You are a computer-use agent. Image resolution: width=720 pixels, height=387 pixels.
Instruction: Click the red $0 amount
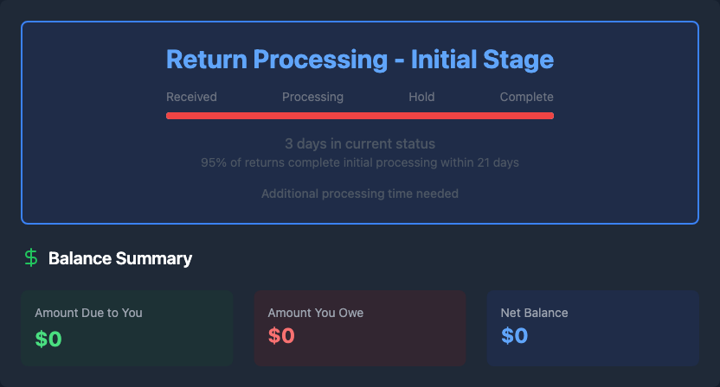coord(281,336)
